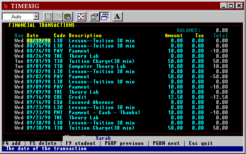Toggle the Background window toolbar icon

(x=104, y=16)
